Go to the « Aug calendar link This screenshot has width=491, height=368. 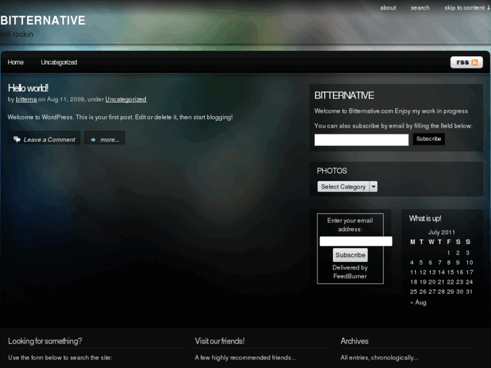(x=418, y=303)
